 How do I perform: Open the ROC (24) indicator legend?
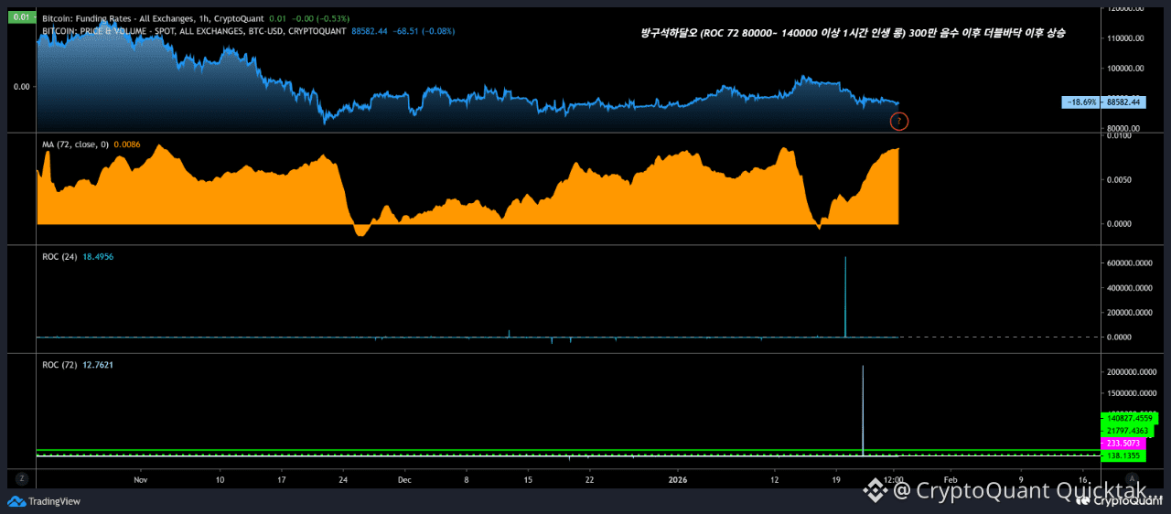(59, 257)
